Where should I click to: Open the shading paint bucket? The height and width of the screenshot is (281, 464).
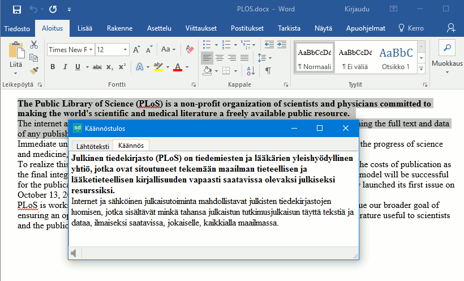pos(208,71)
